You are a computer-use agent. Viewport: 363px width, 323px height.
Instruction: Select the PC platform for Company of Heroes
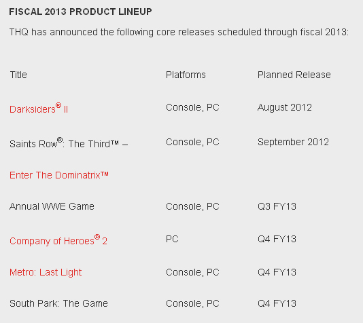pyautogui.click(x=172, y=239)
